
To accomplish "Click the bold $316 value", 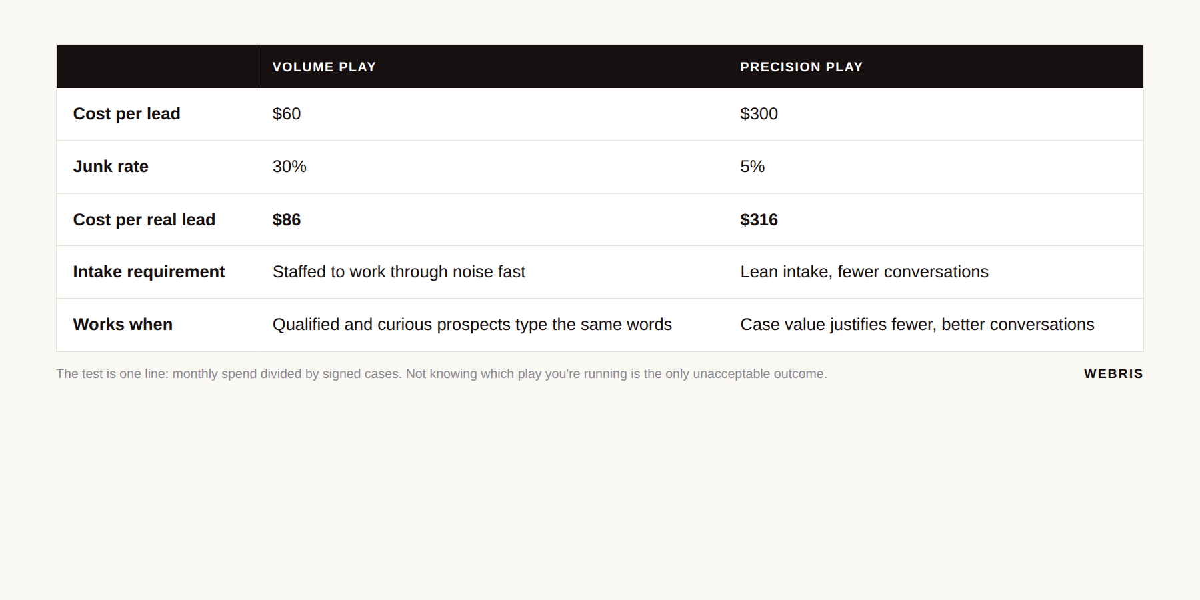I will pyautogui.click(x=759, y=219).
